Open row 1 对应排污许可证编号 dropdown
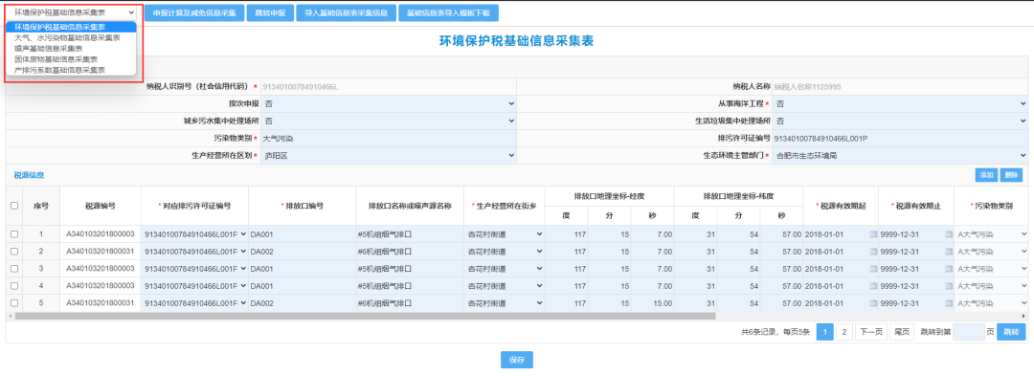The width and height of the screenshot is (1034, 376). tap(194, 234)
